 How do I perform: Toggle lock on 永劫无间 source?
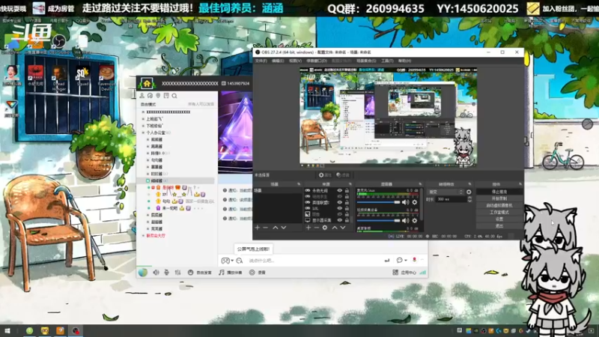coord(347,190)
